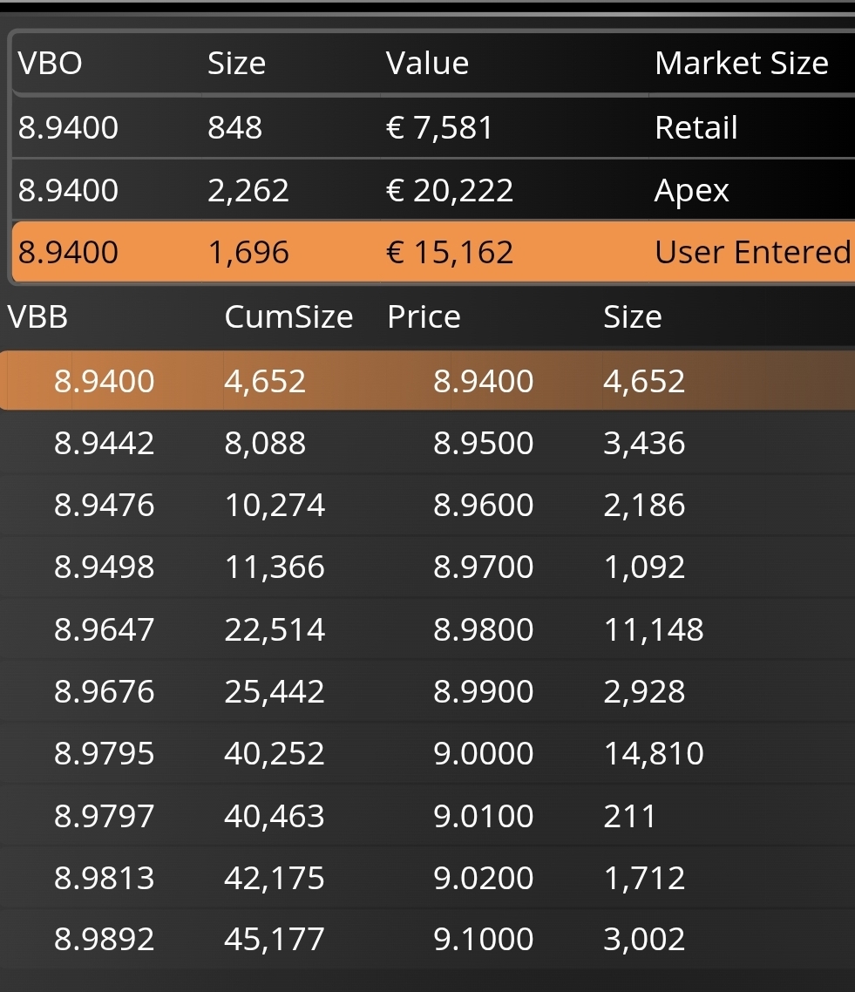
Task: Click the € 15,162 value cell
Action: pyautogui.click(x=450, y=253)
